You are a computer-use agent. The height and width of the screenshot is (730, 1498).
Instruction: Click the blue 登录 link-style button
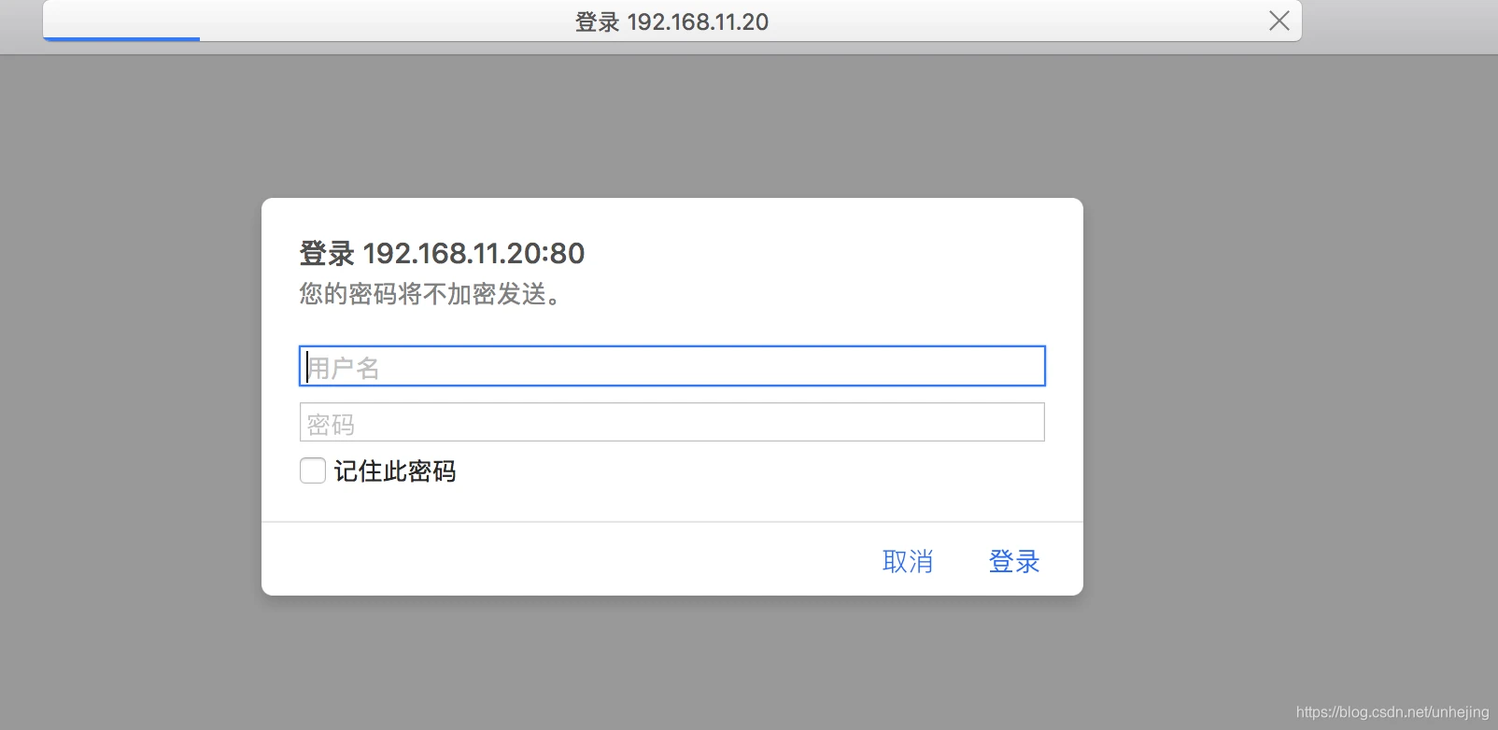(x=1014, y=561)
